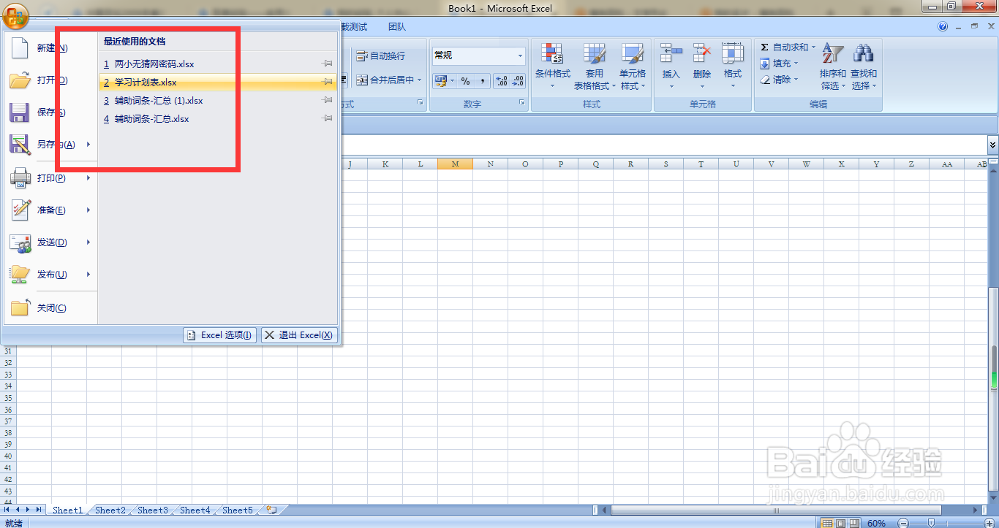Switch to Normal view in status bar
This screenshot has height=528, width=999.
tap(827, 523)
